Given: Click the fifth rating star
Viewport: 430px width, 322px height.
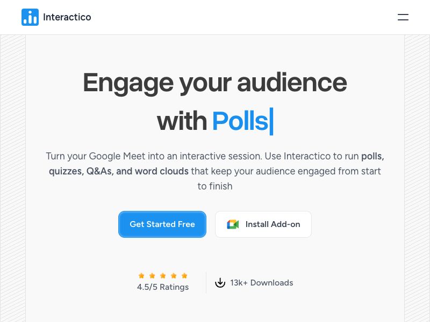Looking at the screenshot, I should tap(184, 275).
